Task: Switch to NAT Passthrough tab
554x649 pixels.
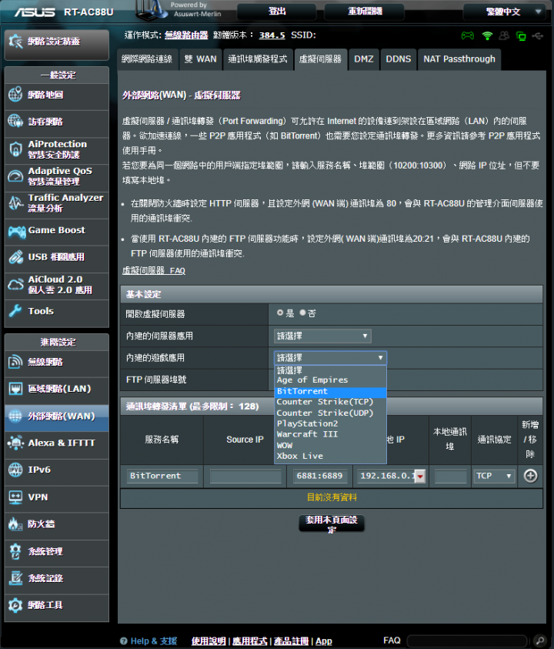Action: click(x=459, y=59)
